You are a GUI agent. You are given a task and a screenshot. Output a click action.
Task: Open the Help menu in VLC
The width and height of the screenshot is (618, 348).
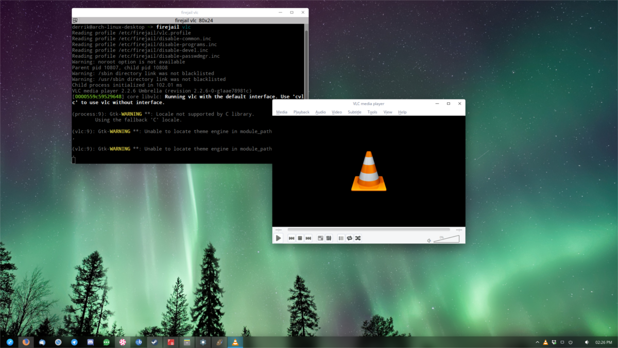point(402,112)
